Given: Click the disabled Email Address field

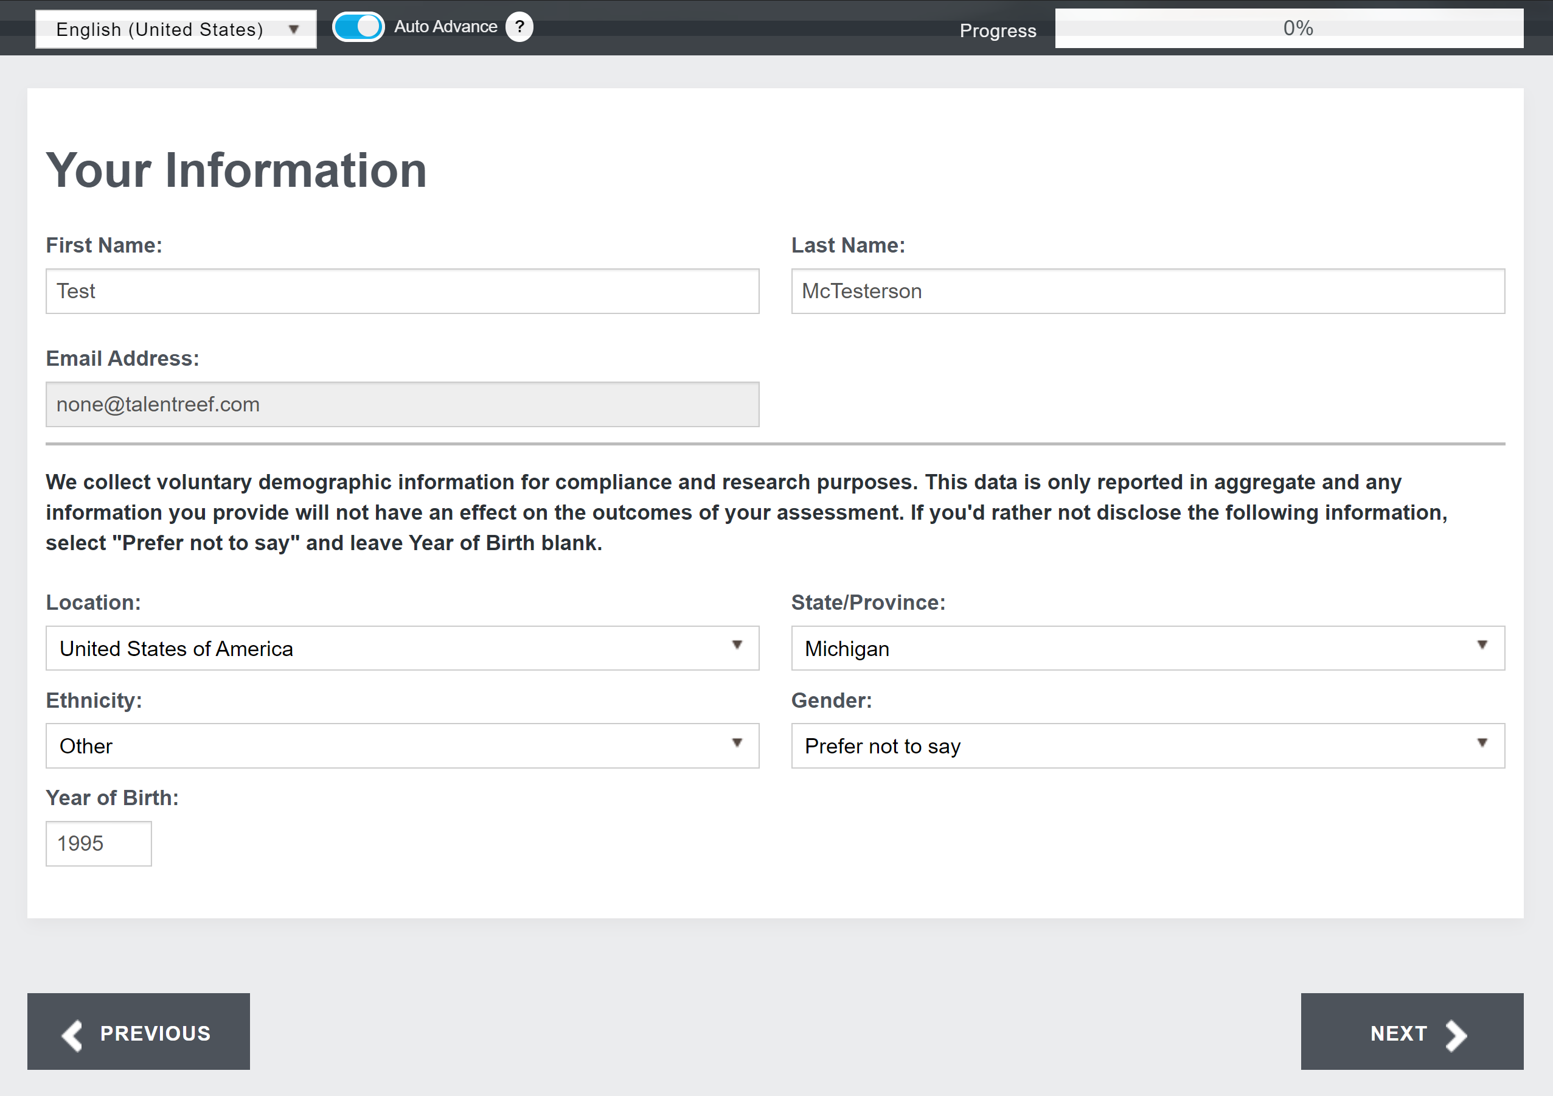Looking at the screenshot, I should point(401,405).
